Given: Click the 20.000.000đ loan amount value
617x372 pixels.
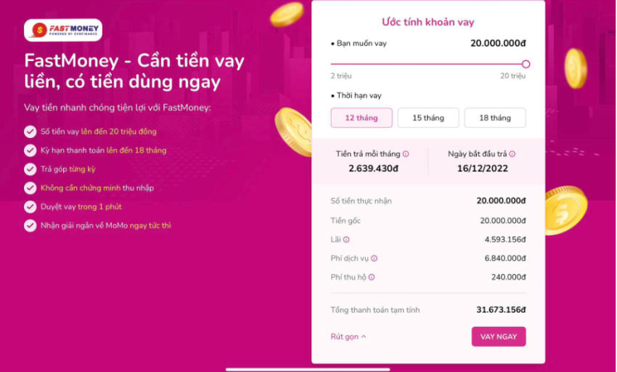Looking at the screenshot, I should point(498,44).
